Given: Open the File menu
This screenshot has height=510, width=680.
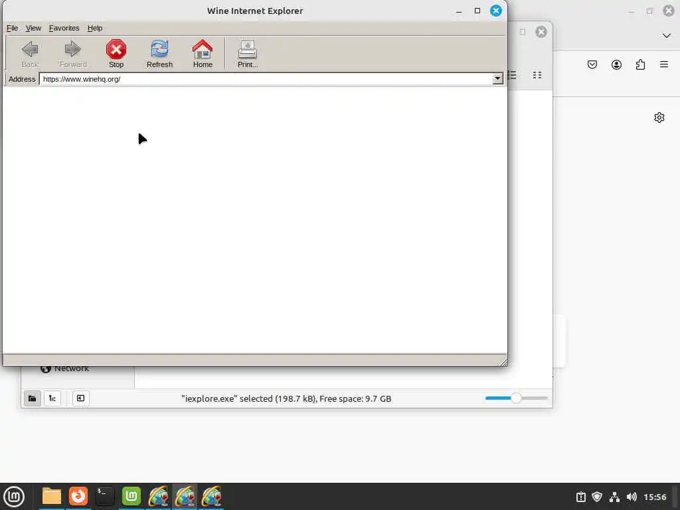Looking at the screenshot, I should [12, 28].
